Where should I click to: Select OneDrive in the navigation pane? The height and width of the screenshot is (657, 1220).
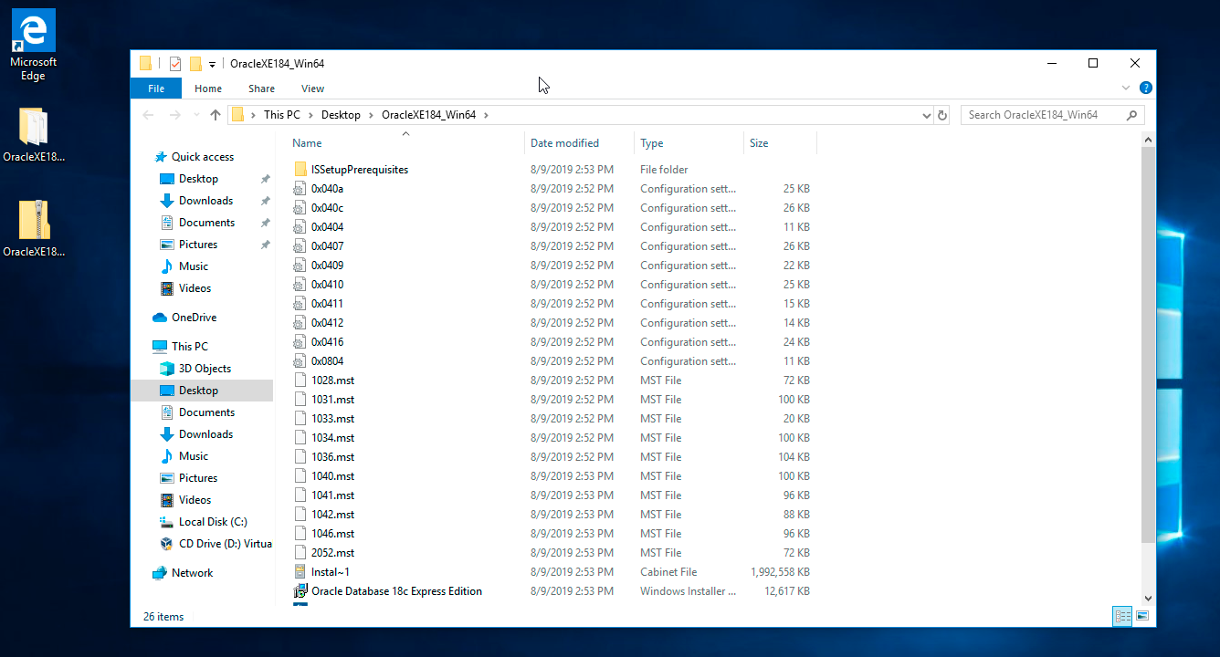pos(193,317)
